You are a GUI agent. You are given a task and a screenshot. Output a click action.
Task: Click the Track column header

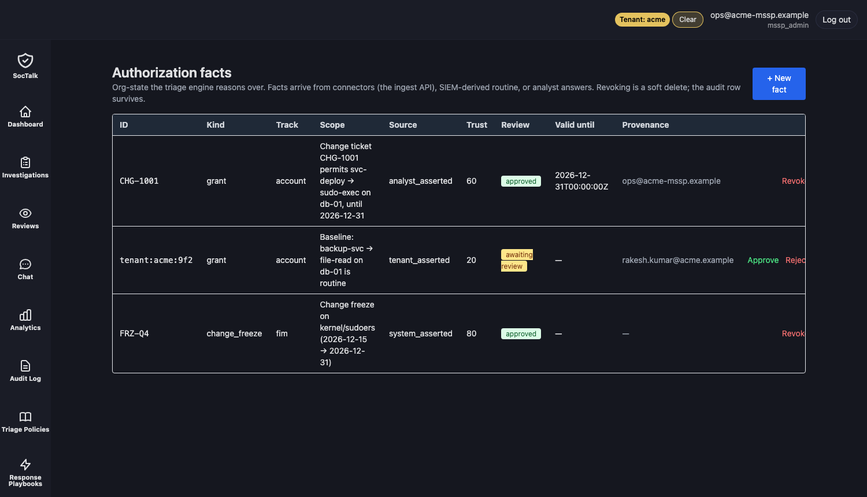[x=287, y=125]
